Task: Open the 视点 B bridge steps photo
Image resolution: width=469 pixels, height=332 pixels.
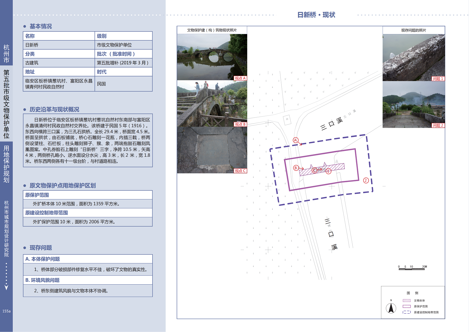Action: click(x=212, y=104)
